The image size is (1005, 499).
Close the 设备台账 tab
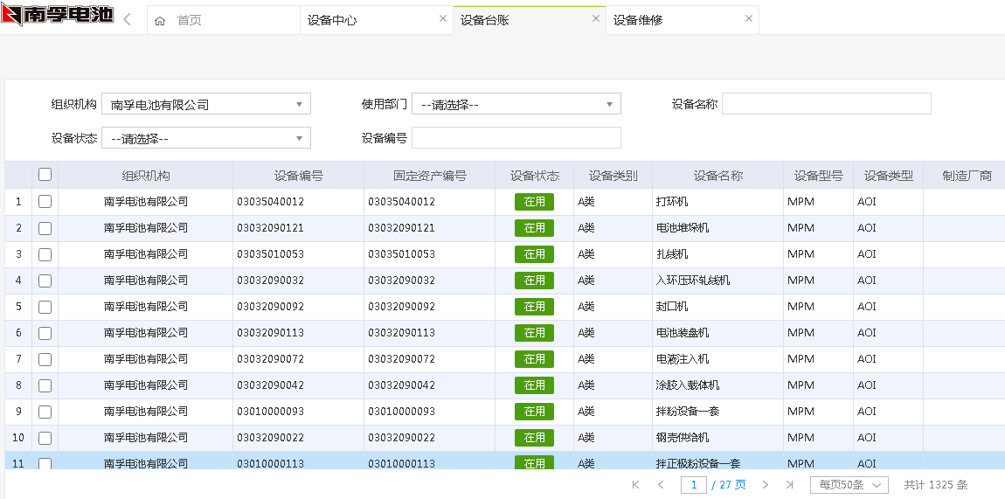point(595,18)
